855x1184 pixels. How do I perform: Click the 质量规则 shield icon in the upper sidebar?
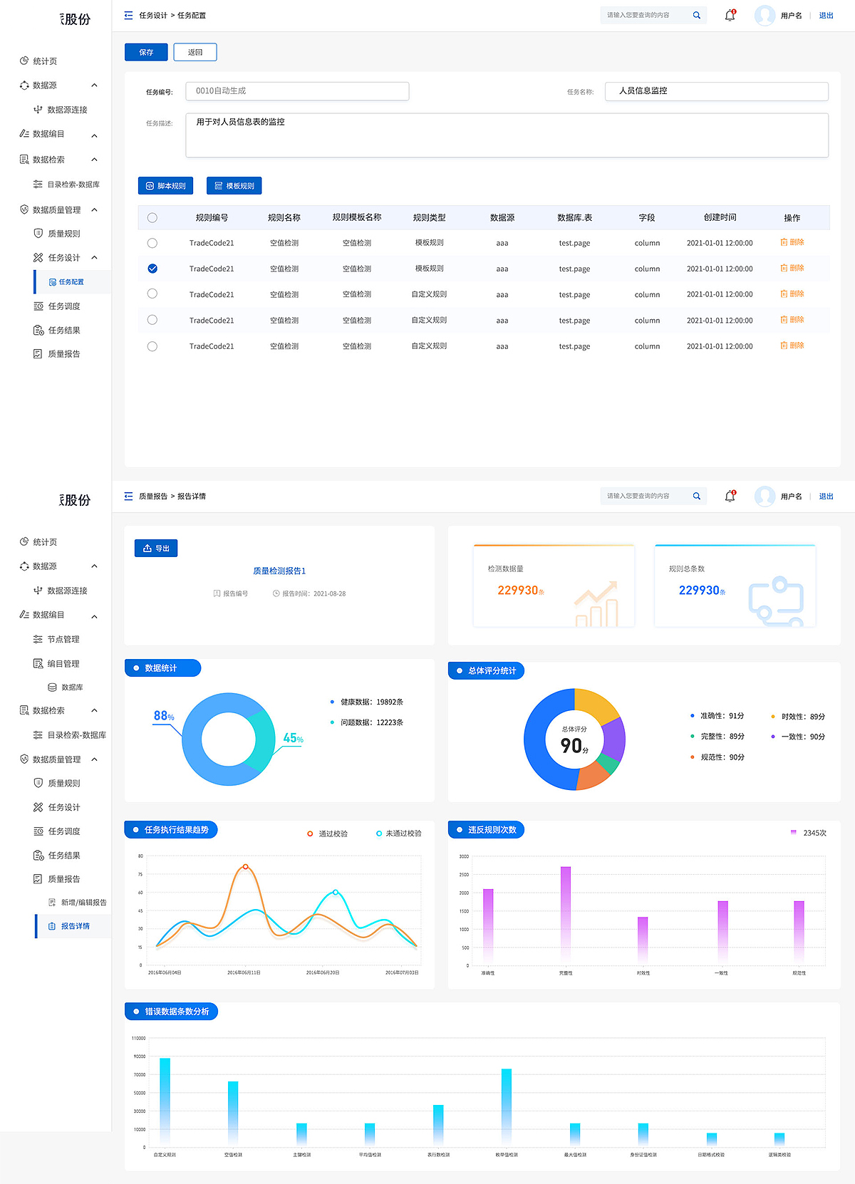pos(38,234)
